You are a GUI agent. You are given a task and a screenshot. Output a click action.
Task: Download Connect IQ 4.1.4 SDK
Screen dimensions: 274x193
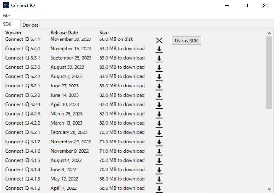159,170
